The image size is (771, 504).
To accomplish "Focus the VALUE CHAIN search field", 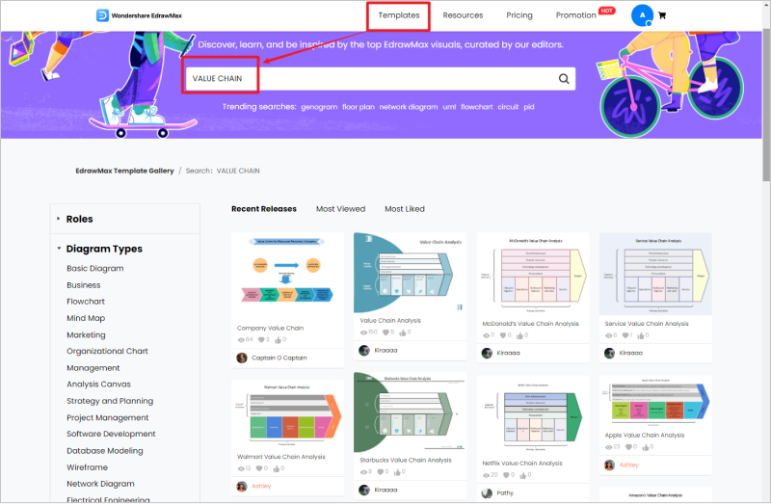I will (379, 79).
